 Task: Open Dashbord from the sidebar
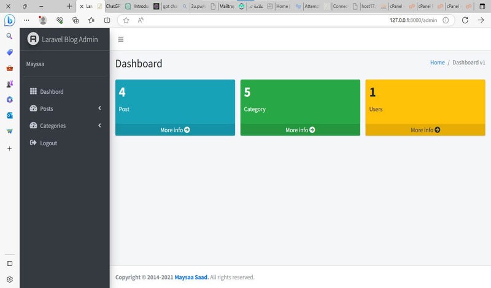pos(64,92)
